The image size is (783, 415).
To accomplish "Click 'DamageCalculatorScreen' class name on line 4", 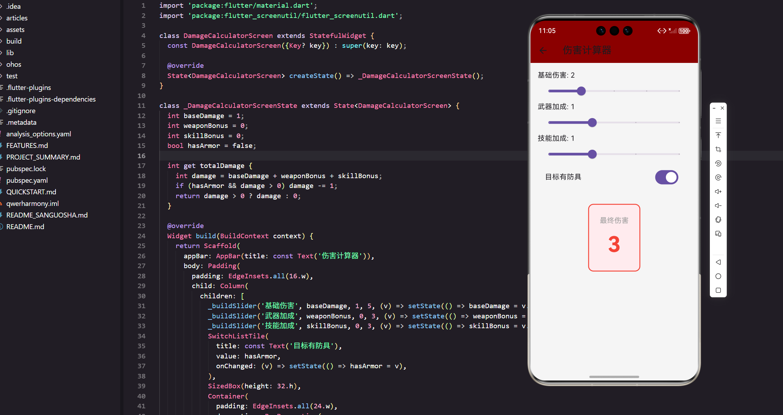I will point(228,36).
